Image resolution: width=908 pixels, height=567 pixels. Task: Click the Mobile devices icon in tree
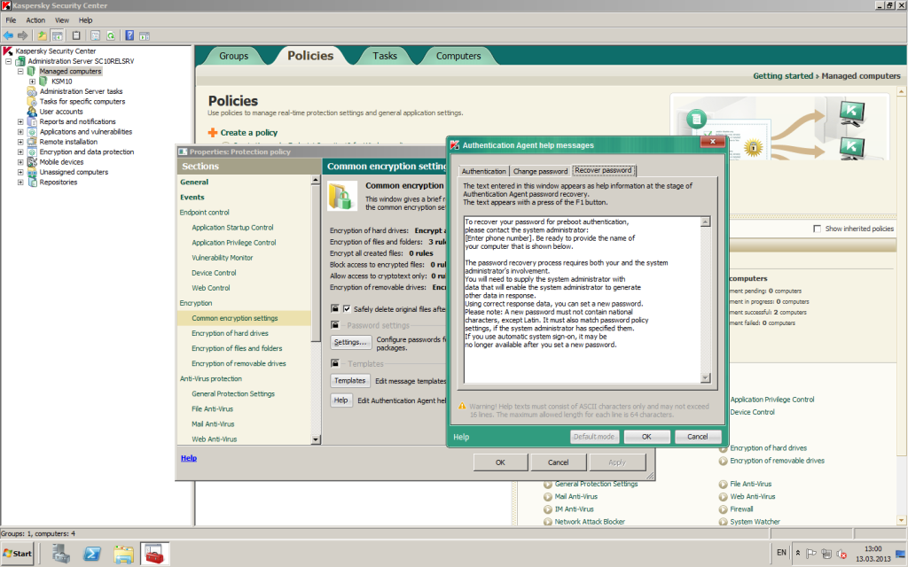(32, 162)
